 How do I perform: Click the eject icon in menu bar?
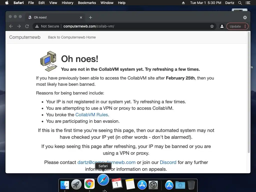[x=183, y=3]
